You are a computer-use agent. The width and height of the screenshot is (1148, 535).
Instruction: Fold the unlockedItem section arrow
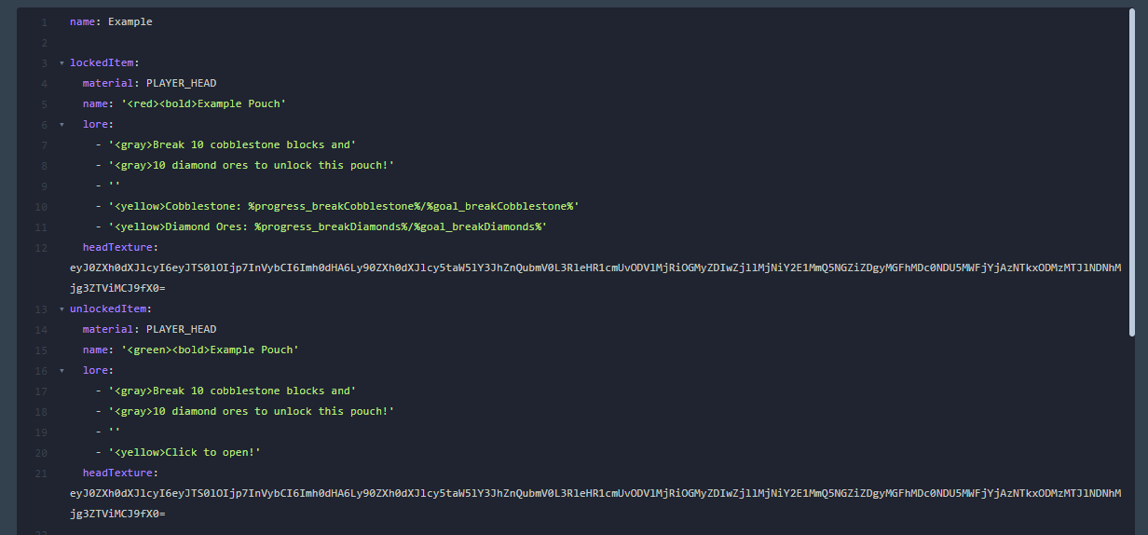coord(61,309)
